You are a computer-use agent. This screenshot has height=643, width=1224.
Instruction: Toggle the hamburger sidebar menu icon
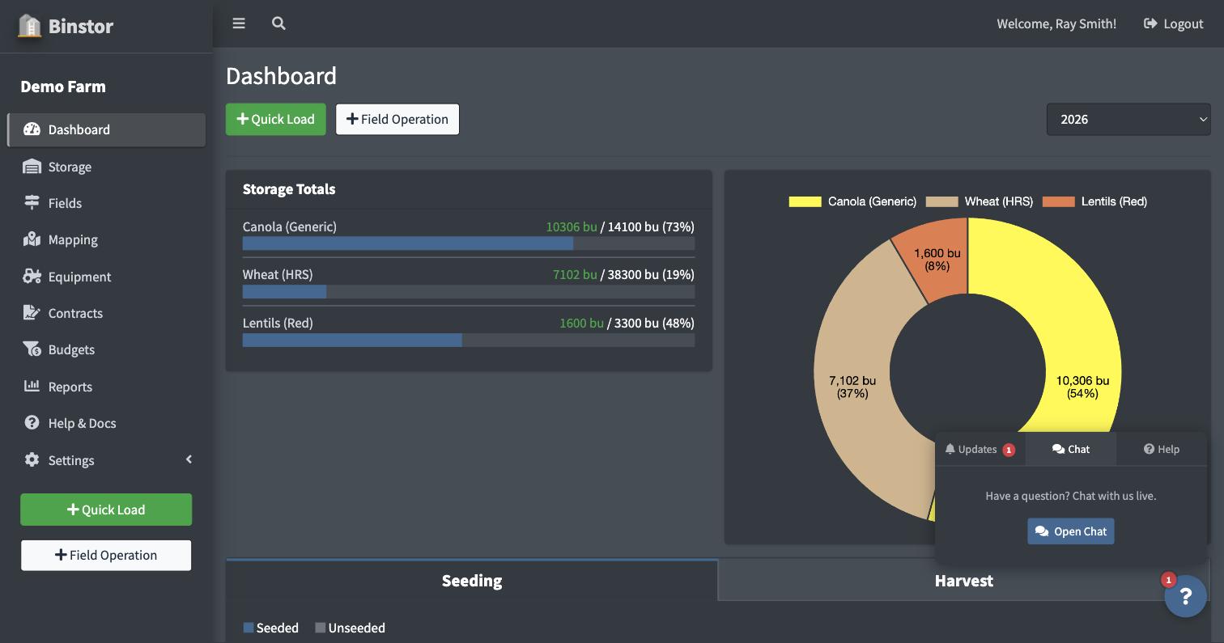coord(239,23)
